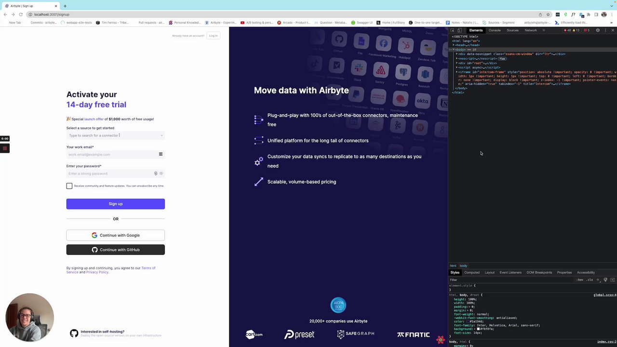Open the source connector search dropdown
This screenshot has height=347, width=617.
tap(116, 135)
